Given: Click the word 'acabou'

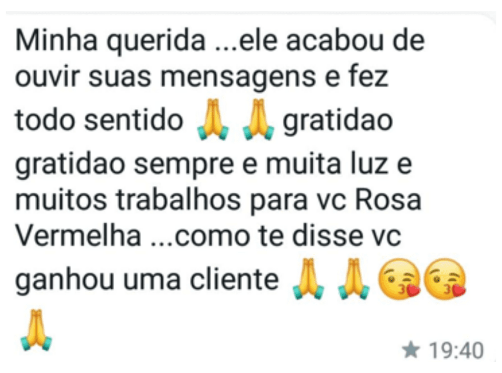Looking at the screenshot, I should 334,41.
